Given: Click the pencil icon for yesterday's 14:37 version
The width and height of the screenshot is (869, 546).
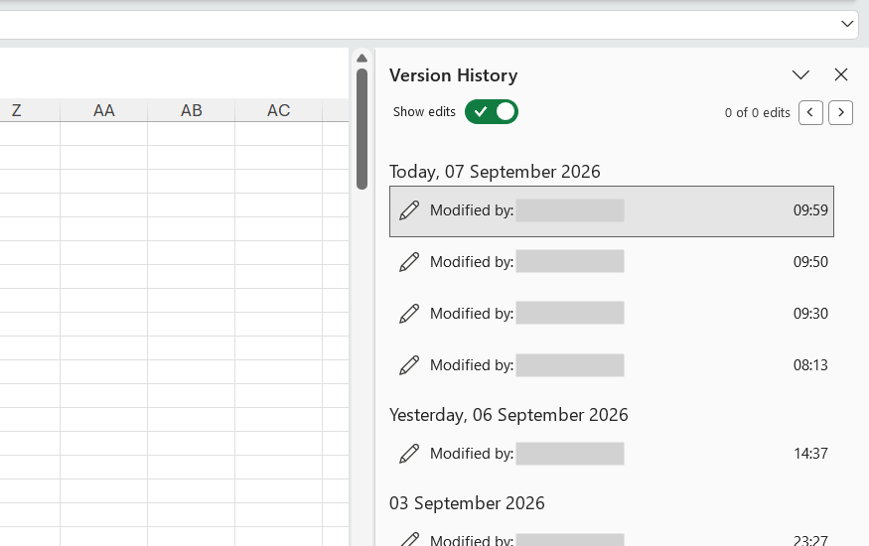Looking at the screenshot, I should 409,454.
